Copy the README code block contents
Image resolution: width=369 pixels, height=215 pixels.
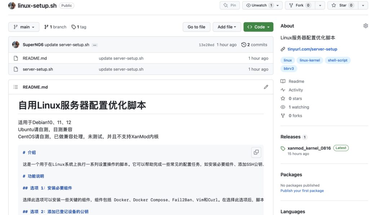pyautogui.click(x=256, y=152)
